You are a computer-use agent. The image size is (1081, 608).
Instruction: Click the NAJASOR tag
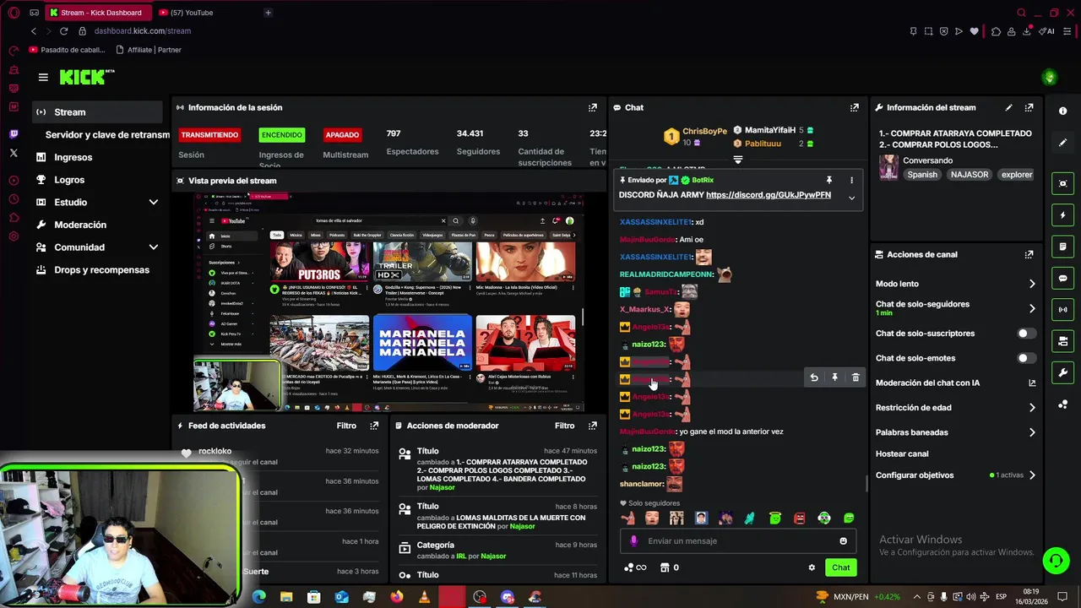(969, 175)
